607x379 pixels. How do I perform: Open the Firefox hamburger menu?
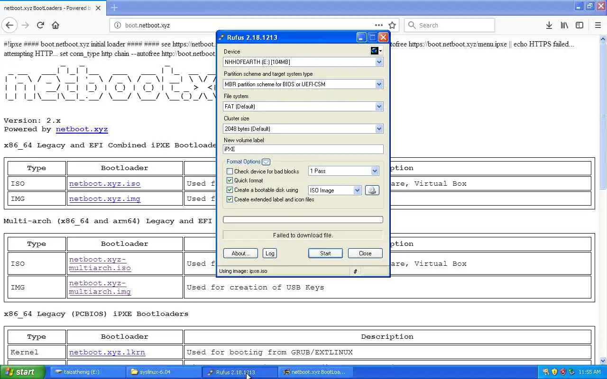(x=597, y=25)
